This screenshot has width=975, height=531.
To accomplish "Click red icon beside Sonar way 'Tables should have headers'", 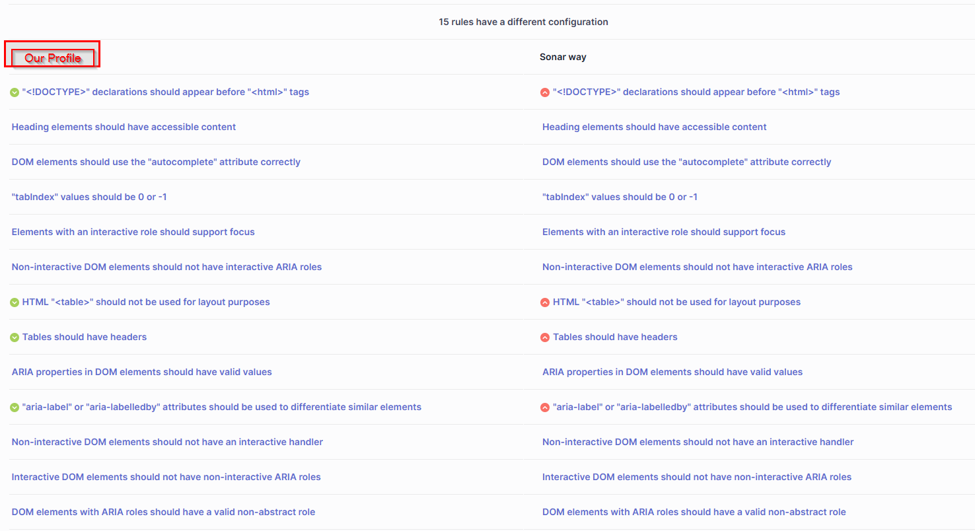I will 545,337.
